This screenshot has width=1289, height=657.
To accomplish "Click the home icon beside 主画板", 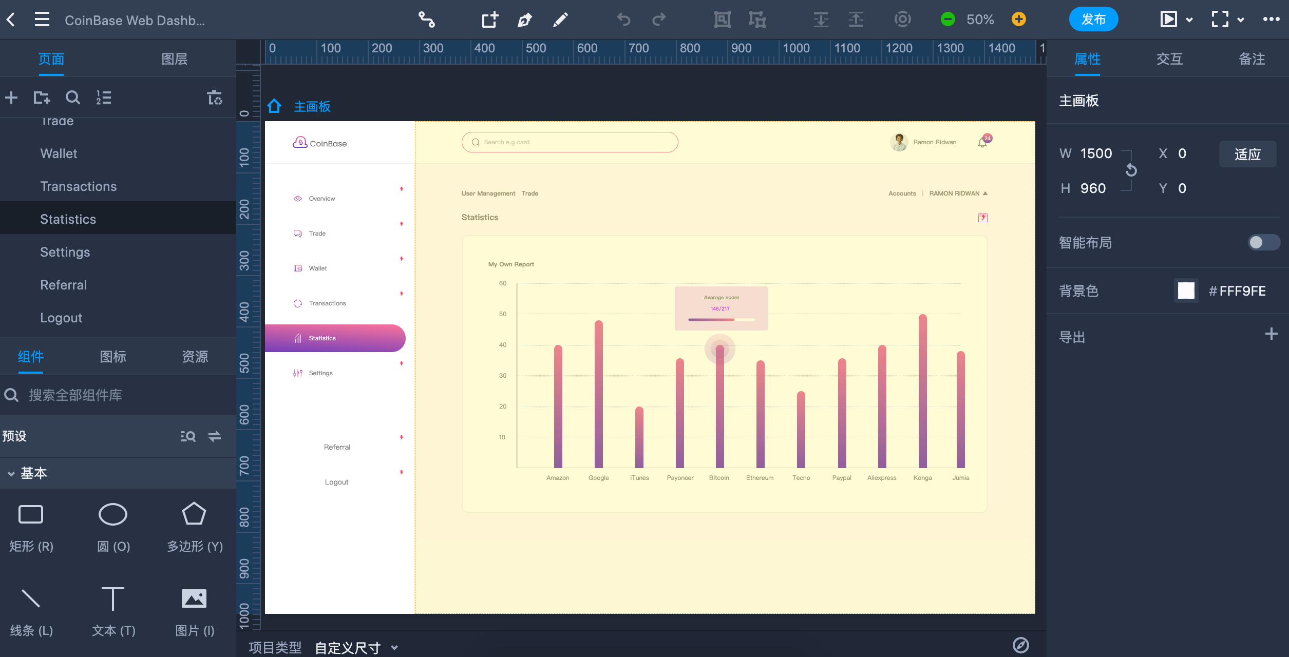I will (x=274, y=106).
